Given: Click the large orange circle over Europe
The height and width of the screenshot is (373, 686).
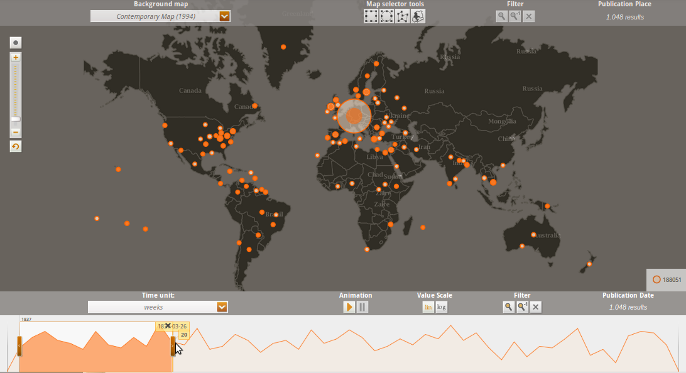Looking at the screenshot, I should coord(355,116).
